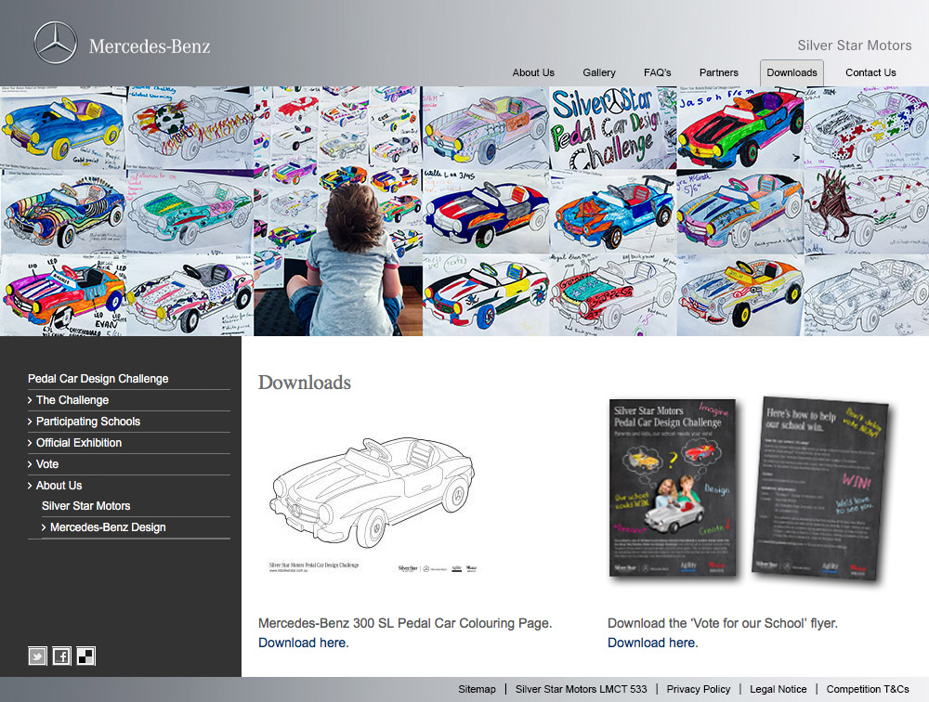Click the checkered square social icon

(85, 656)
